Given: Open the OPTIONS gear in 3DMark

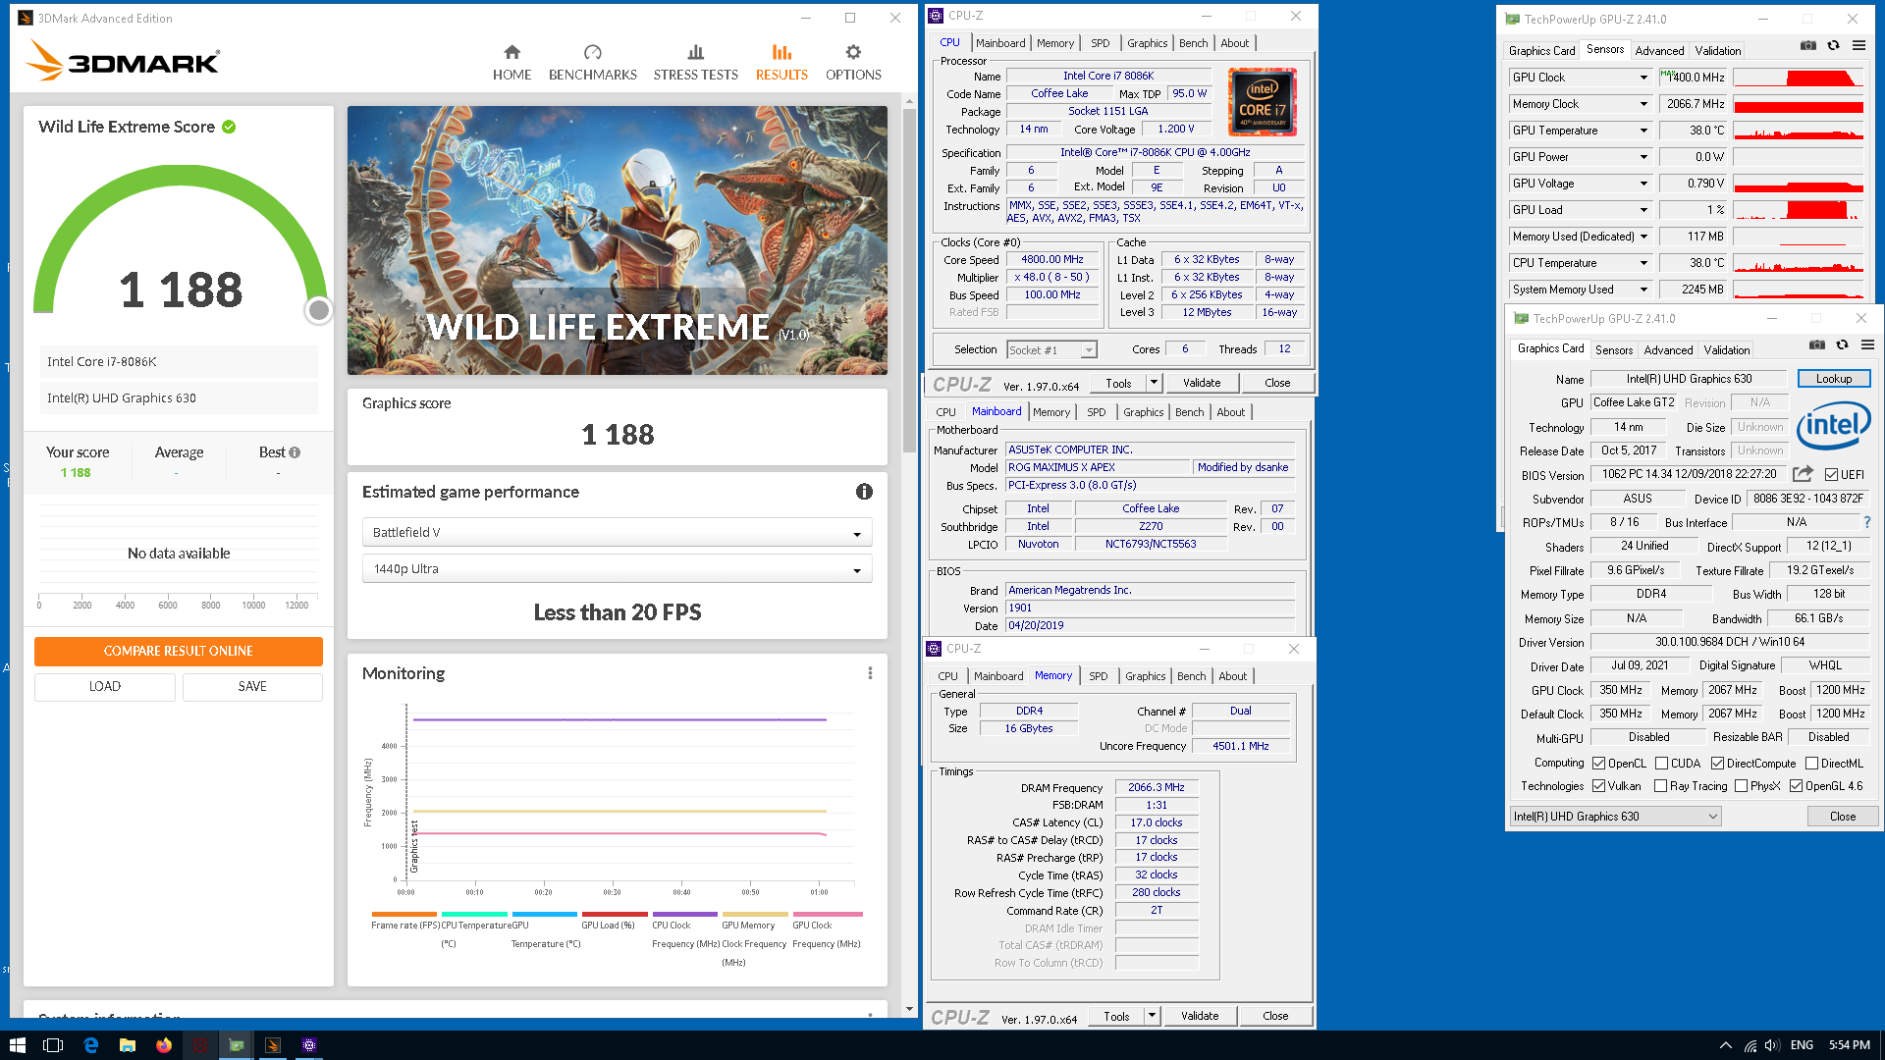Looking at the screenshot, I should point(853,63).
